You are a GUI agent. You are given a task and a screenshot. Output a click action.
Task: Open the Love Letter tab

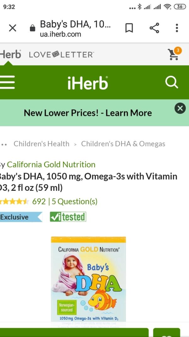61,55
